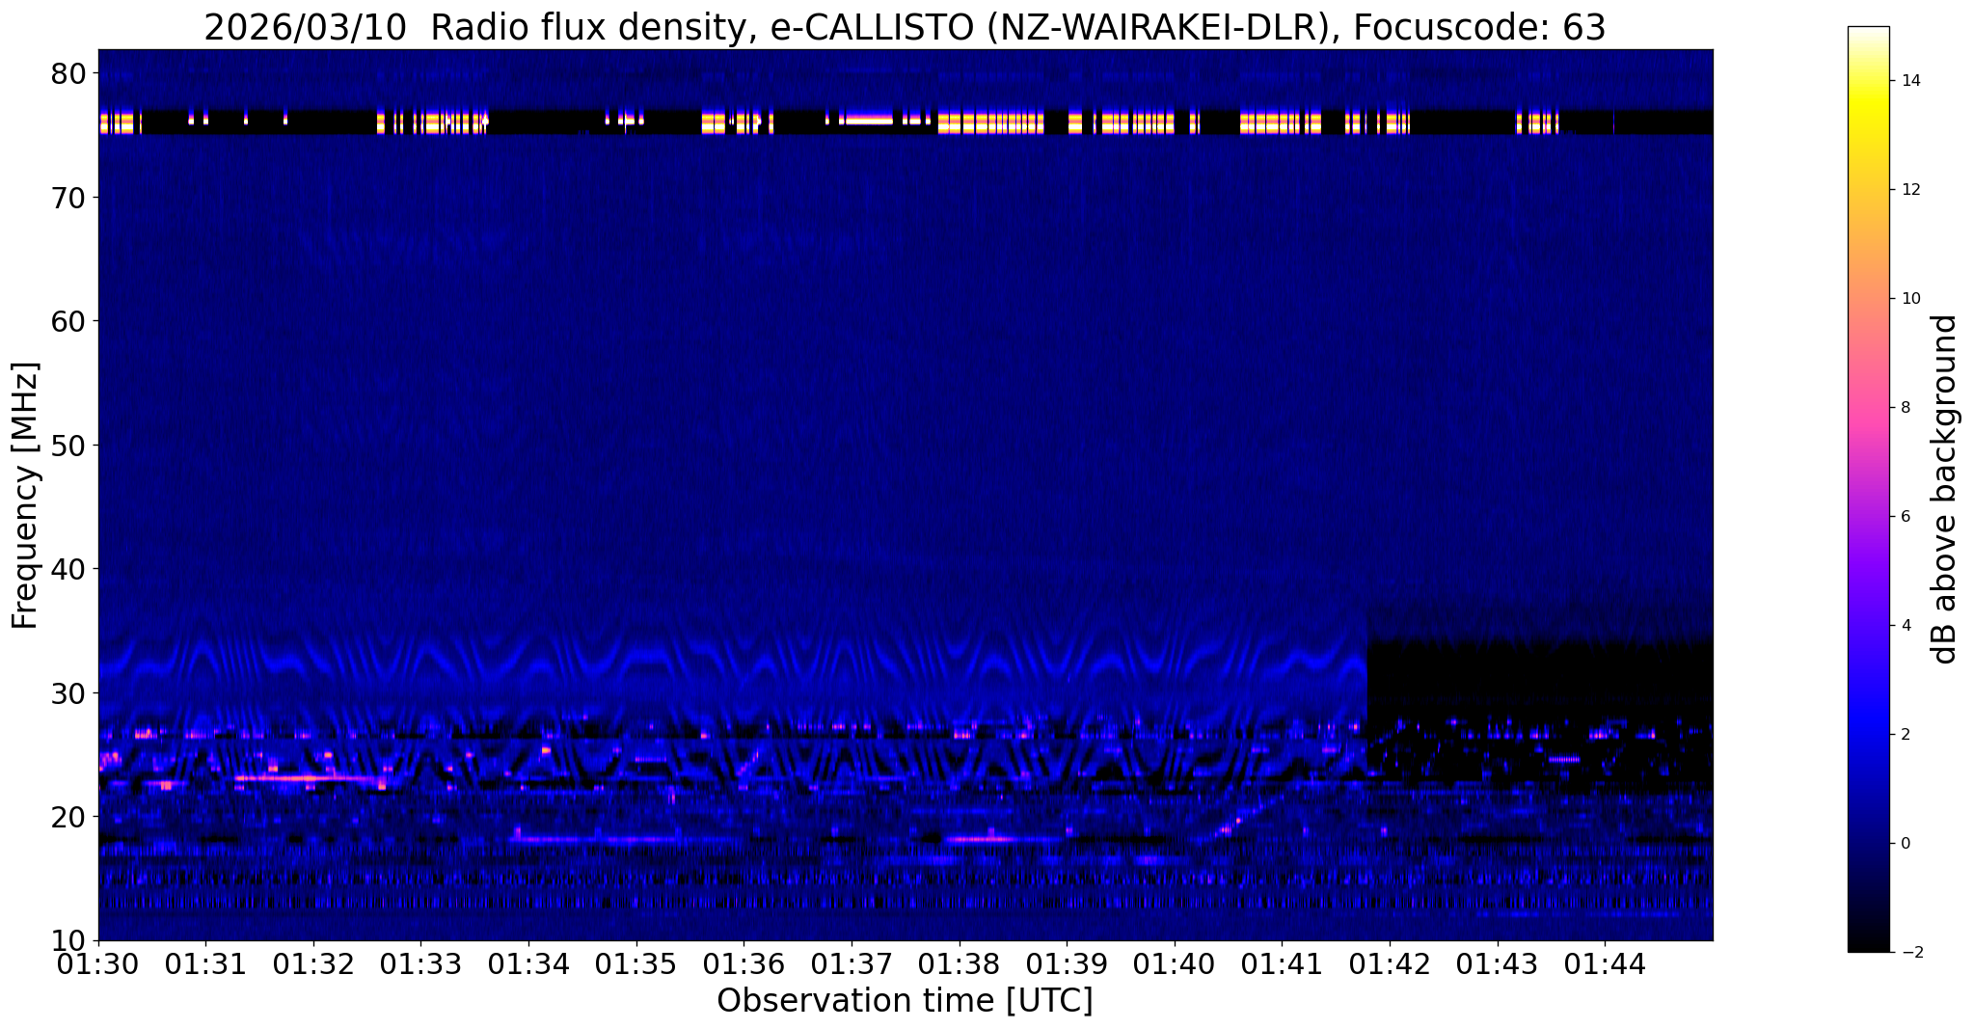Click the colorbar gradient scale
1974x1029 pixels.
(1868, 489)
